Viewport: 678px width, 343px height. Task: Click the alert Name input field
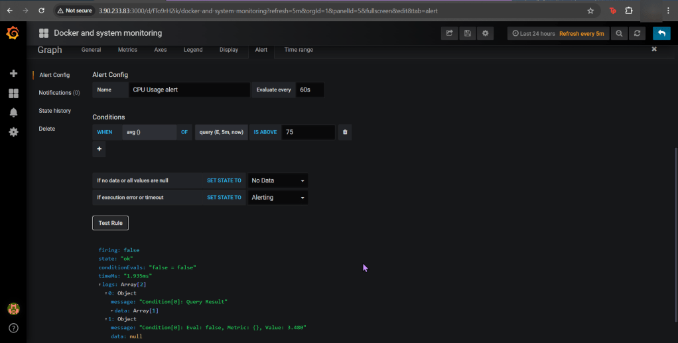point(189,90)
